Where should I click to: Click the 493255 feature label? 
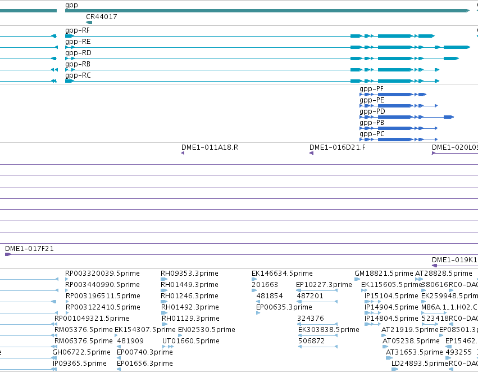coord(458,352)
